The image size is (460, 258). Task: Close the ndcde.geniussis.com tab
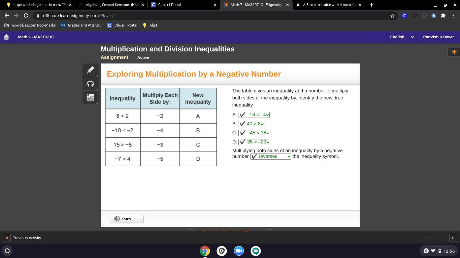pos(70,5)
